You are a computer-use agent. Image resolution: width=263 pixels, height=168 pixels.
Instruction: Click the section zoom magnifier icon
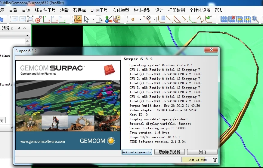click(x=255, y=19)
